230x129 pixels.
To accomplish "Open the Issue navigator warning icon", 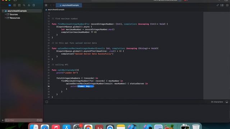I will pyautogui.click(x=29, y=5).
